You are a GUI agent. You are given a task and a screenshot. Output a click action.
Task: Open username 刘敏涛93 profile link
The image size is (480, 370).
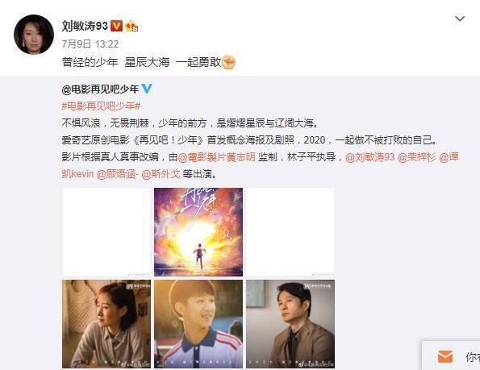click(x=85, y=26)
